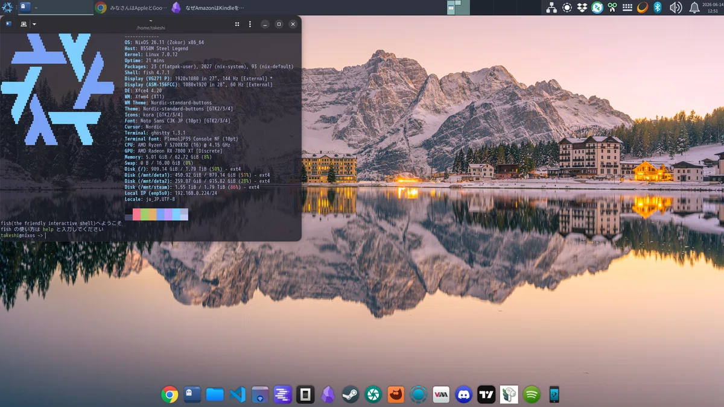
Task: Click the new tab button in the terminal
Action: [24, 24]
